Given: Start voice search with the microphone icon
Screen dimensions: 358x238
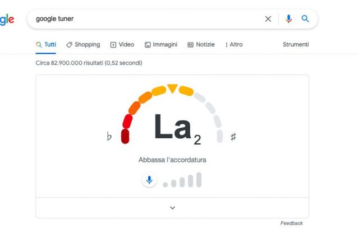Looking at the screenshot, I should pos(288,18).
